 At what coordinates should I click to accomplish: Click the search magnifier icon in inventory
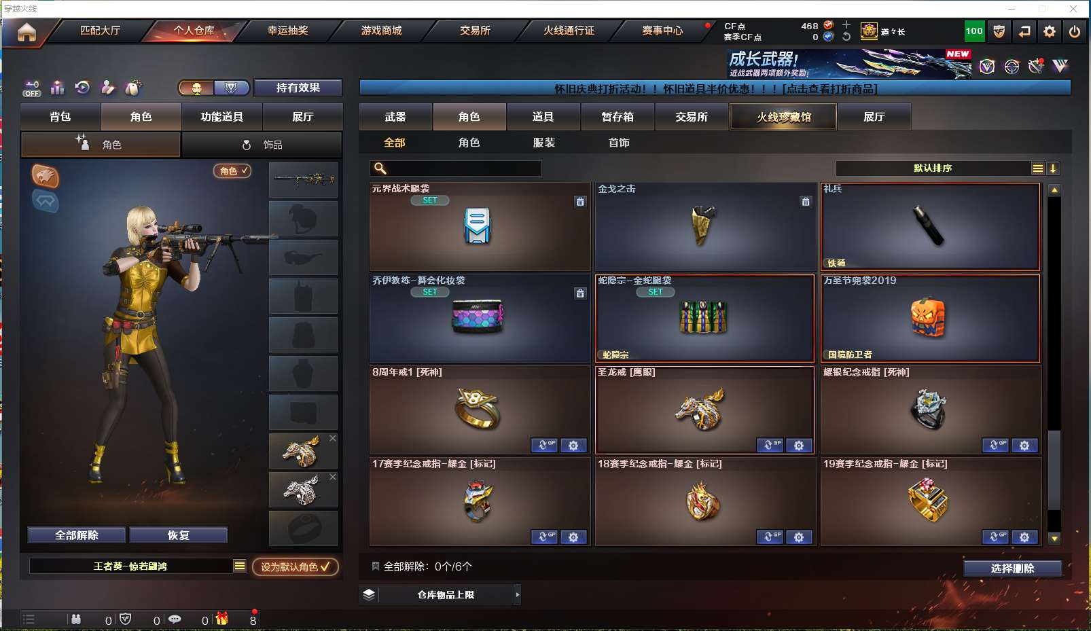(380, 168)
